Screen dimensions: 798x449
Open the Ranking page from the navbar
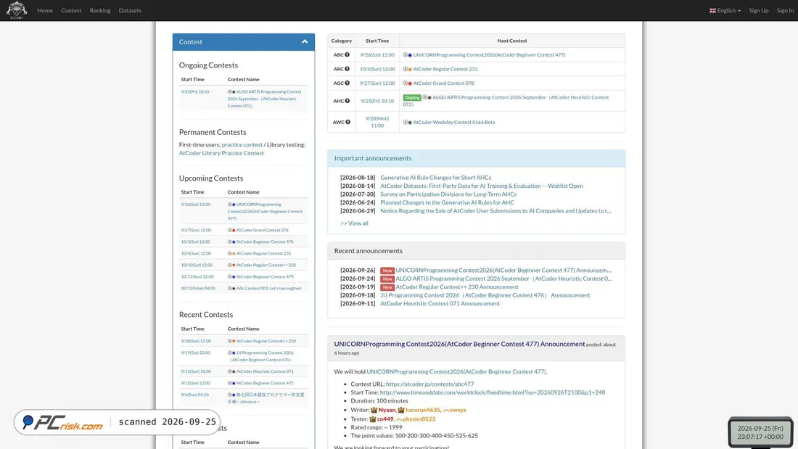click(x=100, y=10)
